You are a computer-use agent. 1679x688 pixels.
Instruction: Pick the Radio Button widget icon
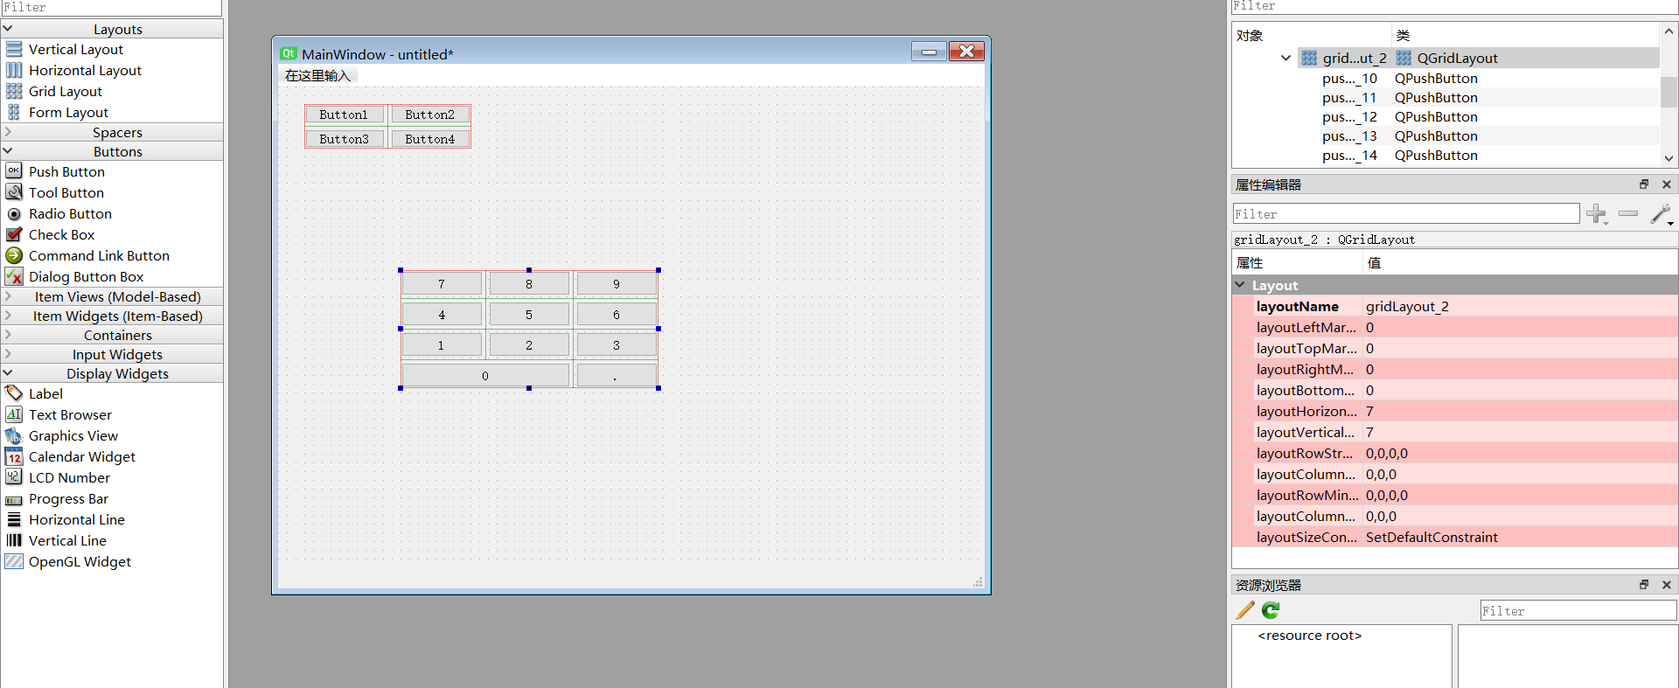tap(14, 213)
